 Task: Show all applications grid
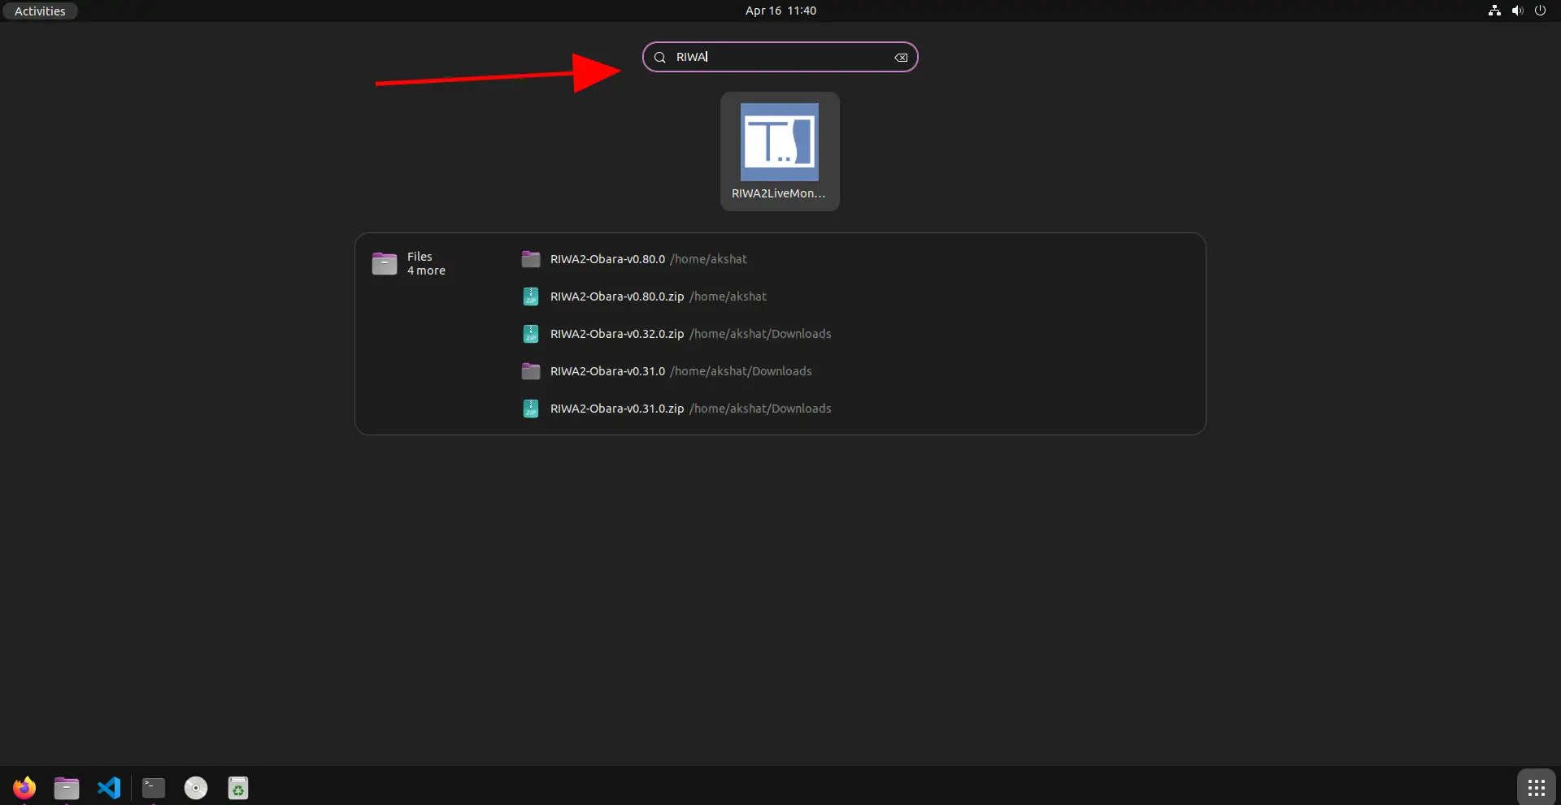point(1536,787)
